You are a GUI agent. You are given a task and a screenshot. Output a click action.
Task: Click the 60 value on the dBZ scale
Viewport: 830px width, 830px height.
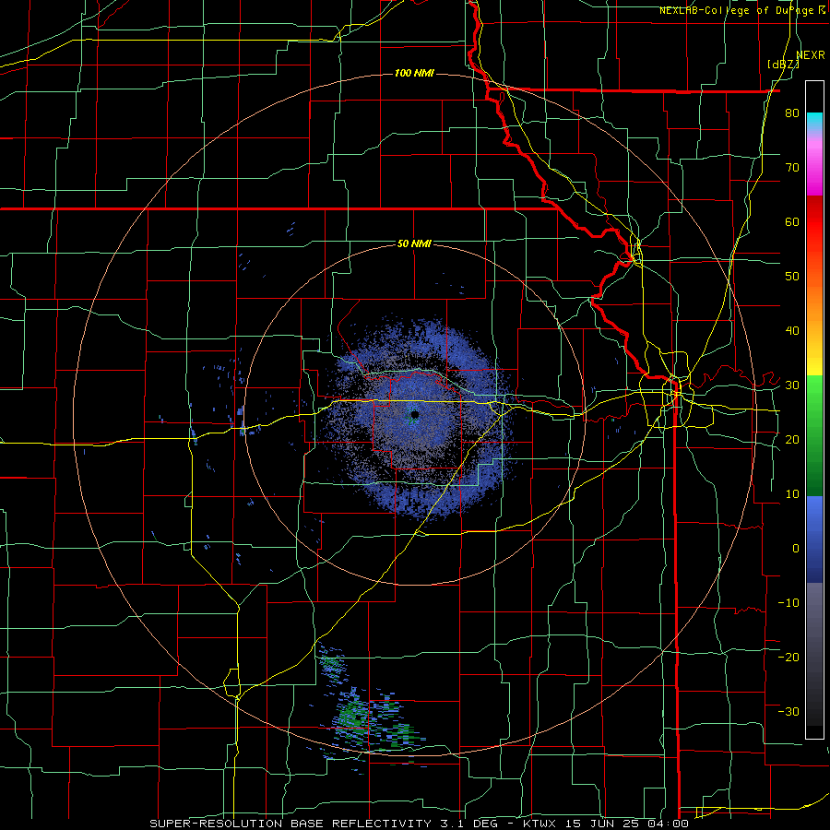tap(792, 222)
